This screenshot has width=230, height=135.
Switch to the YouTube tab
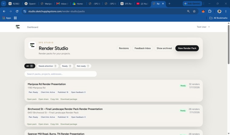tap(142, 4)
